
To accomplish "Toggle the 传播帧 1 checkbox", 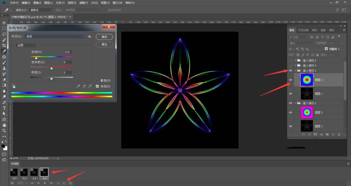I will coord(326,49).
